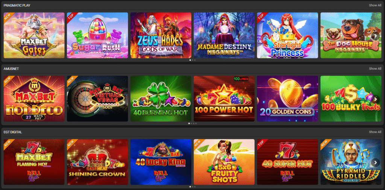This screenshot has width=385, height=190.
Task: Click next arrow in EGT Digital row
Action: (x=376, y=163)
